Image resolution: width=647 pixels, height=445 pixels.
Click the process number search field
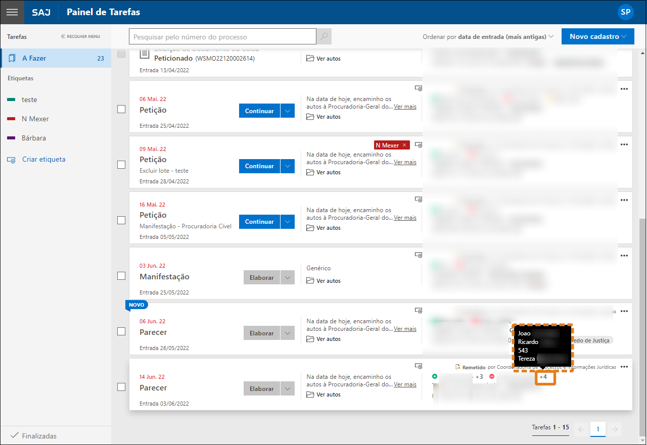222,37
